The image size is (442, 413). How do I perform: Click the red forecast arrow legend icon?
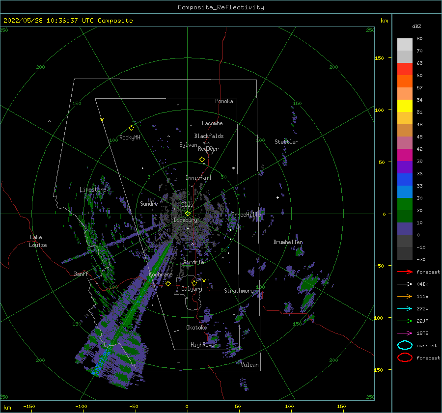[x=405, y=272]
